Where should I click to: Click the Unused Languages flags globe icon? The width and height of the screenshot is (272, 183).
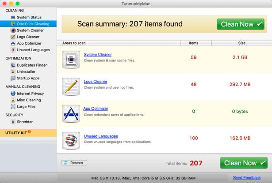tap(70, 140)
